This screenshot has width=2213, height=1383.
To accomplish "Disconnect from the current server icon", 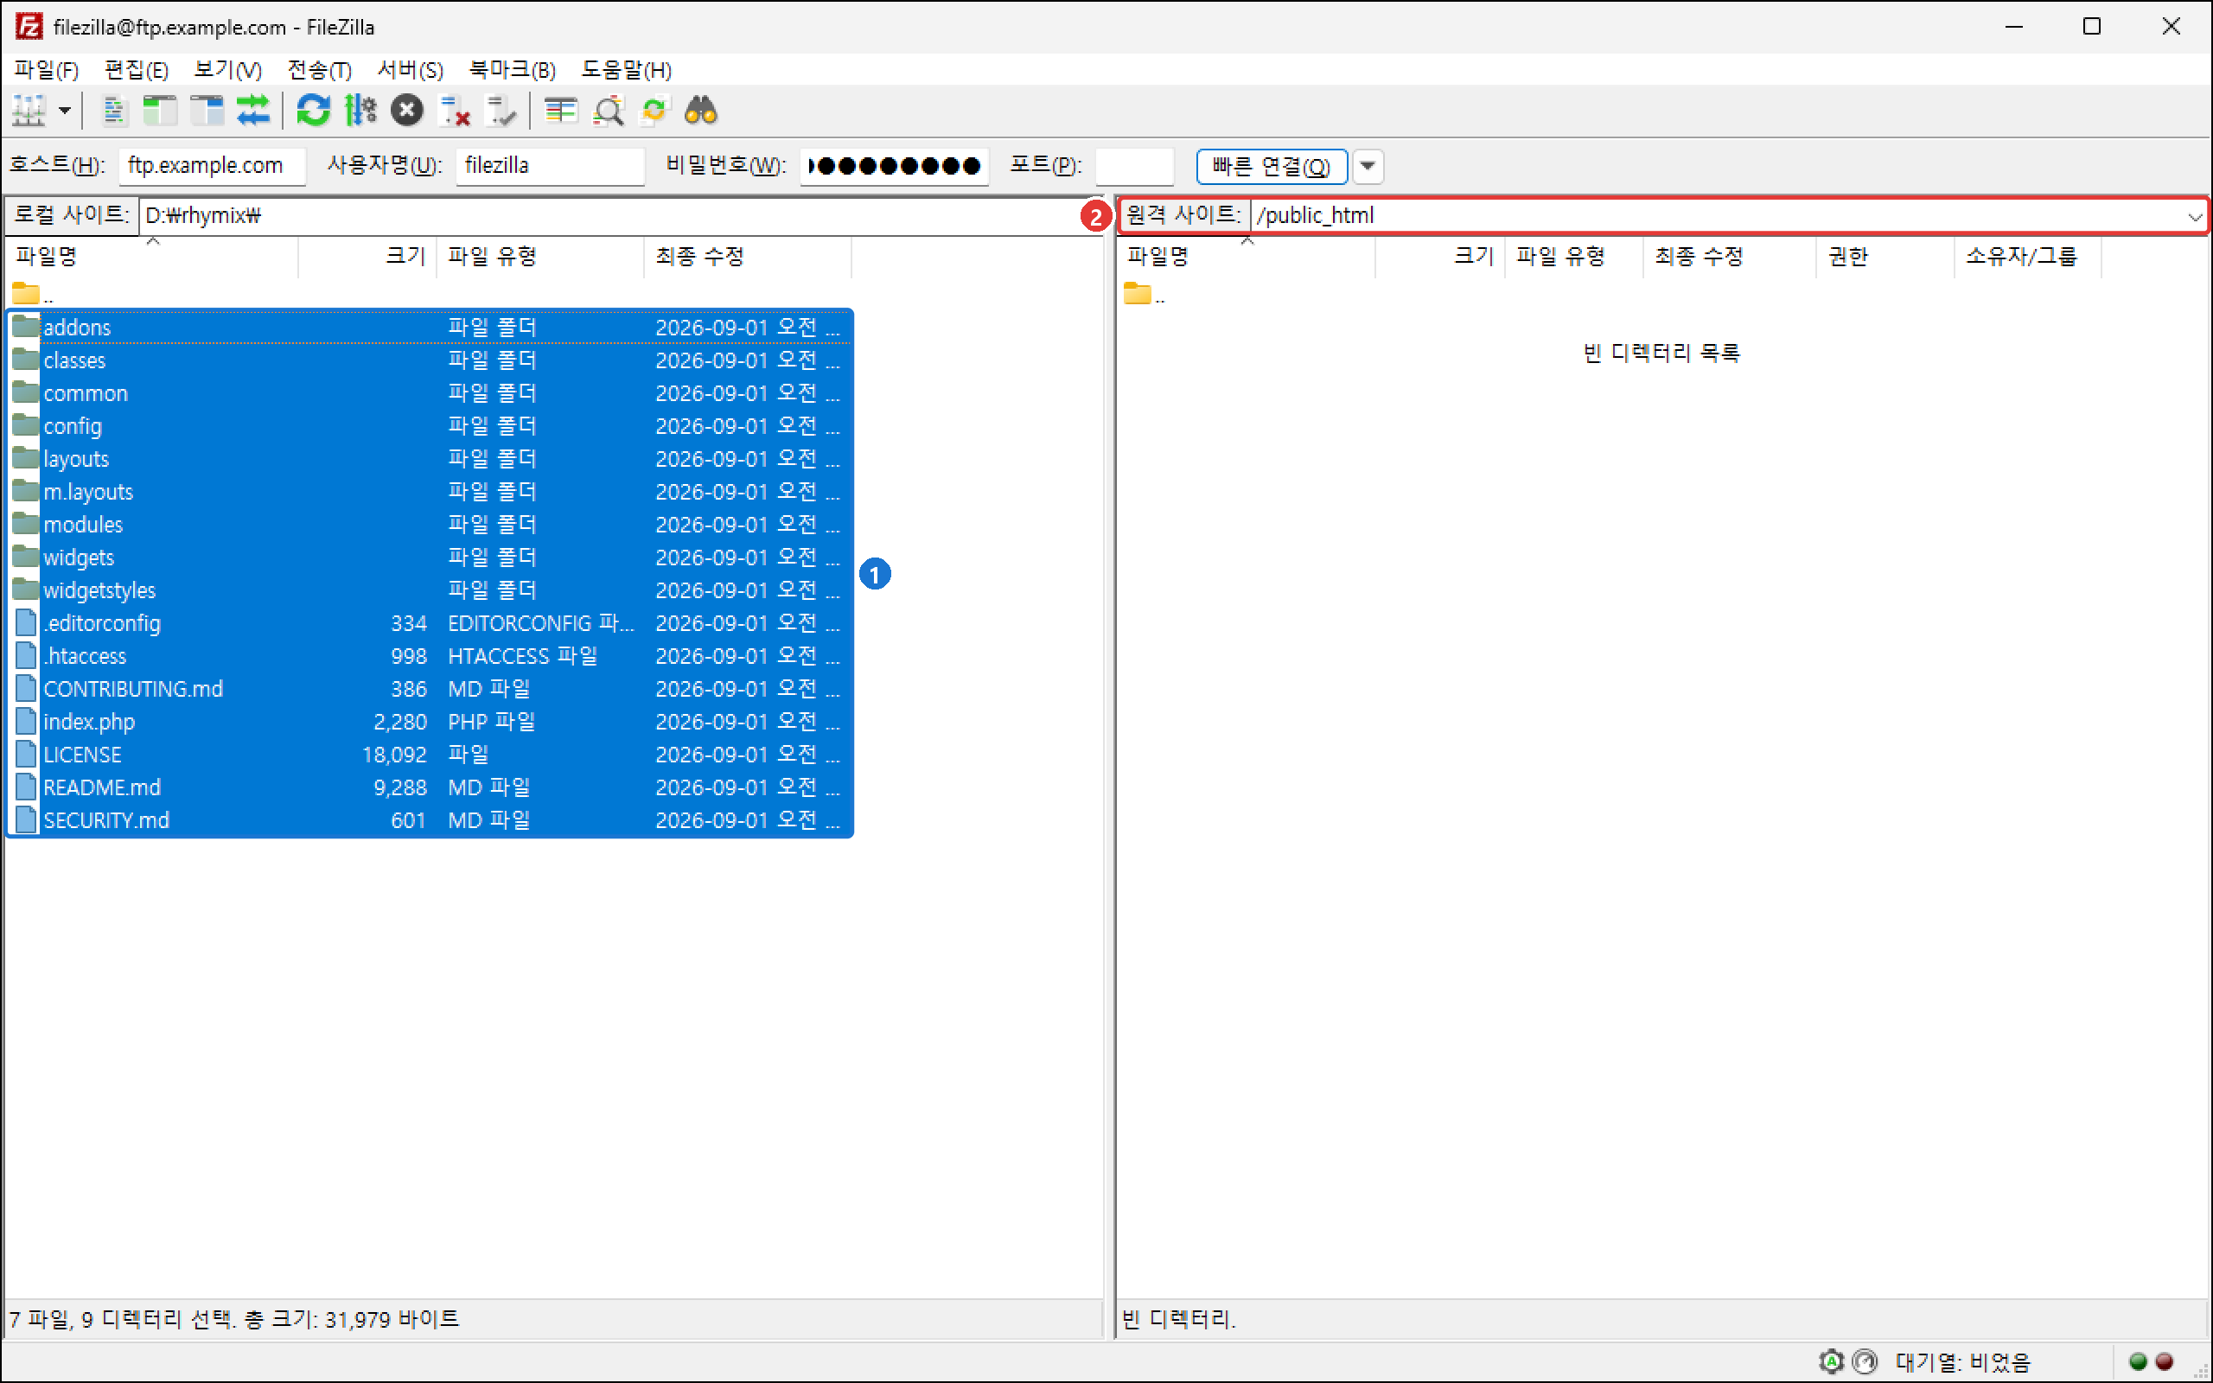I will point(455,111).
